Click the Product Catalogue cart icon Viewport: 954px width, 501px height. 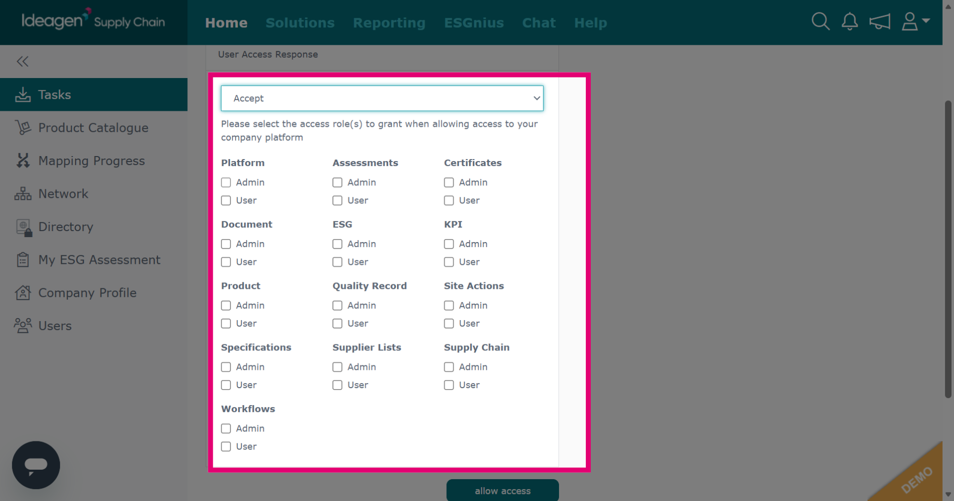(x=23, y=128)
